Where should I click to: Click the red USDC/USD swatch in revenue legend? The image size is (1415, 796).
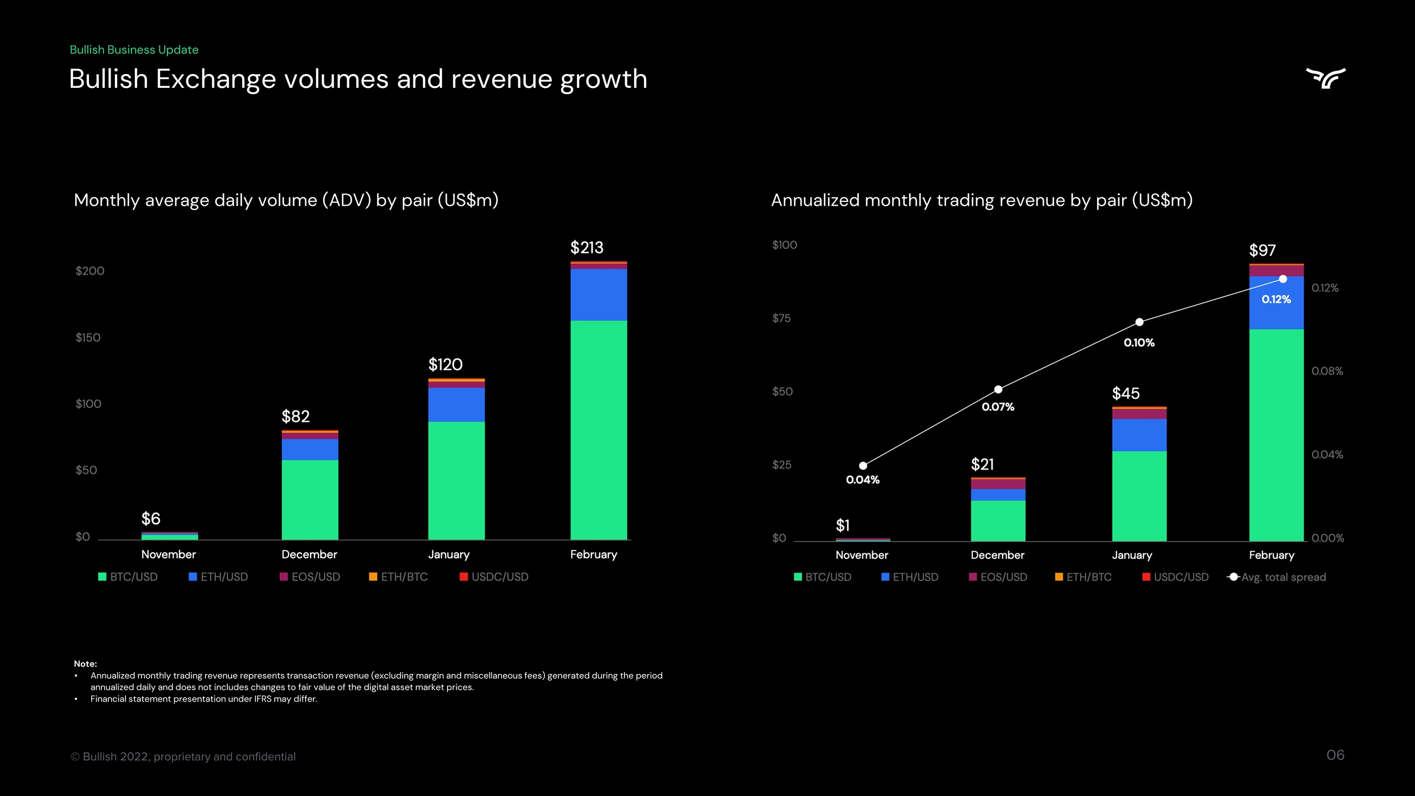pyautogui.click(x=1146, y=577)
